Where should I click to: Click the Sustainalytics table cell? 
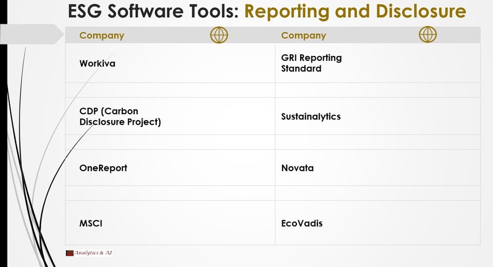pos(378,116)
